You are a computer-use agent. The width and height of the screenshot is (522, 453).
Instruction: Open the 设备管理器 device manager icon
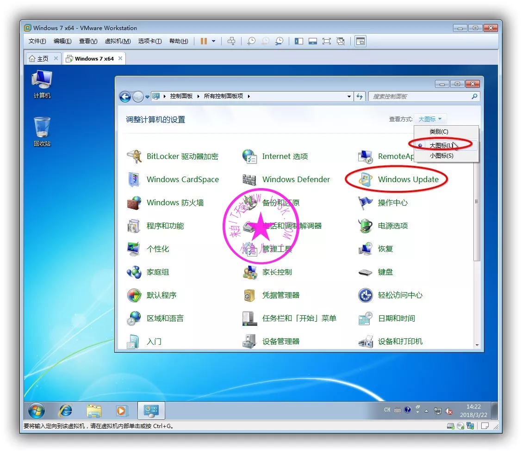click(x=249, y=342)
